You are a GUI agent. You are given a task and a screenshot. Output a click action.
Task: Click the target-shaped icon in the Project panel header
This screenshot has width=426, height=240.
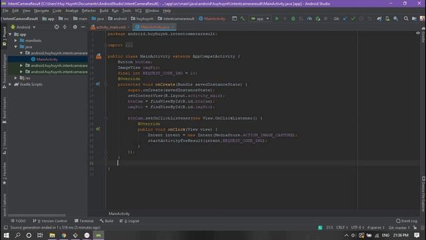(57, 27)
